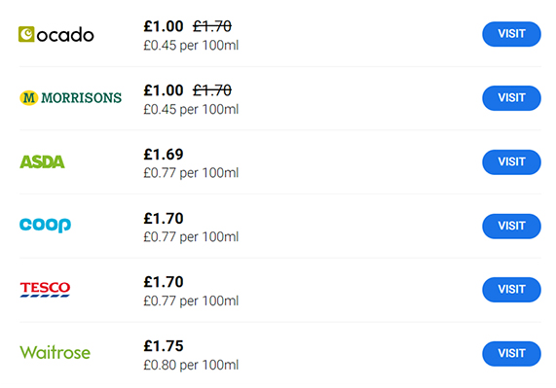This screenshot has width=556, height=388.
Task: Click Waitrose's £0.80 per 100ml text
Action: (191, 365)
